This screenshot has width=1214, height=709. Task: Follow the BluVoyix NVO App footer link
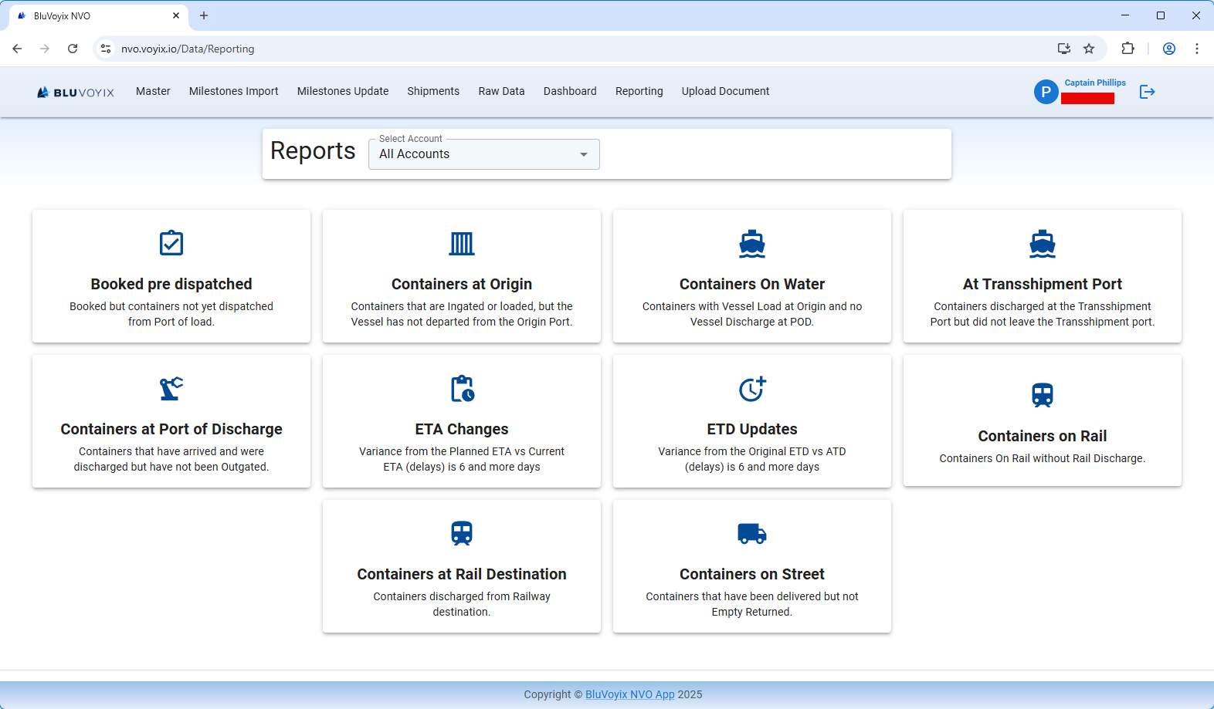tap(629, 694)
